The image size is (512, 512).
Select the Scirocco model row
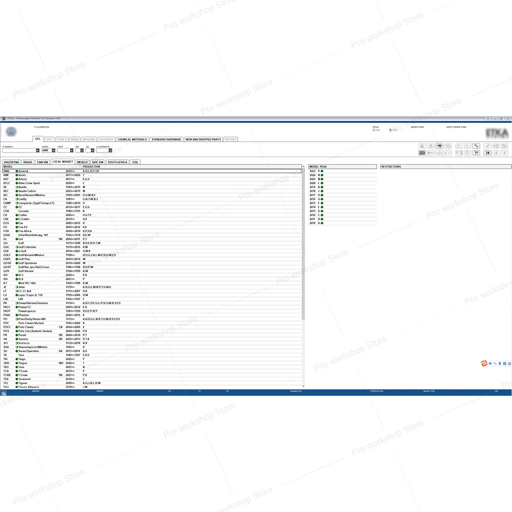pyautogui.click(x=152, y=343)
